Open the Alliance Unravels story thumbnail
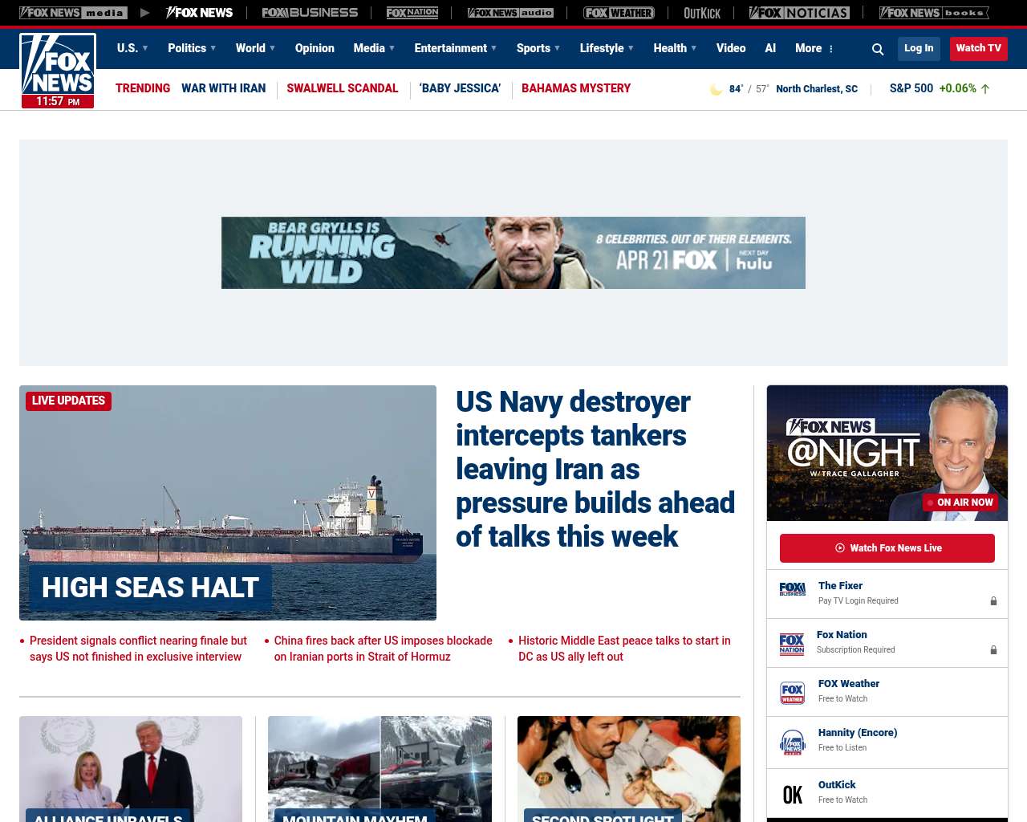This screenshot has width=1027, height=822. 131,769
